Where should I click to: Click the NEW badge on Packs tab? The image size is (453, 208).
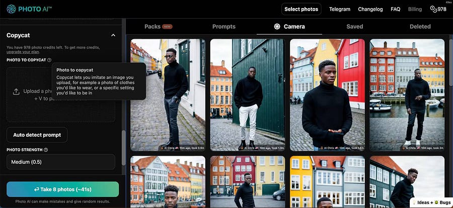coord(167,27)
